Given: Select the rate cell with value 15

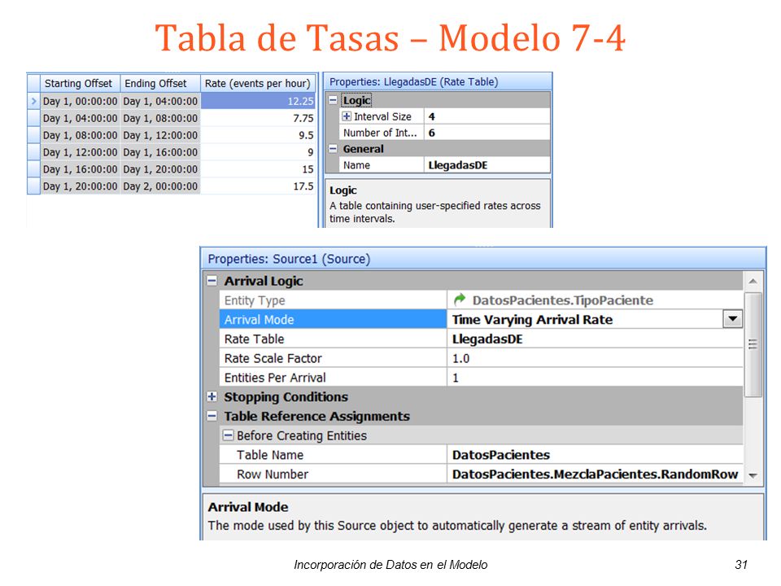Looking at the screenshot, I should (x=258, y=169).
